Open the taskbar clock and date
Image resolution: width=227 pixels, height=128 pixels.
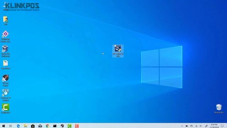point(214,126)
